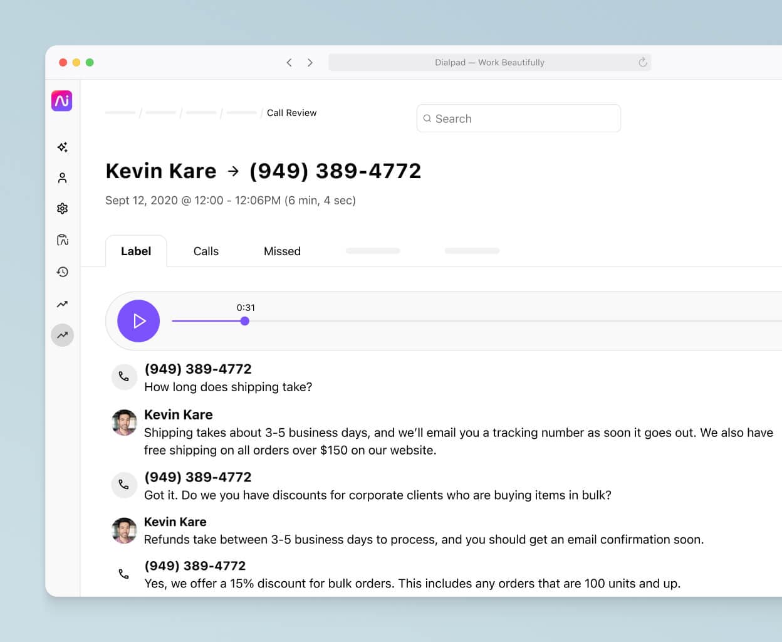This screenshot has height=642, width=782.
Task: Click Kevin Kare's profile photo thumbnail
Action: point(124,423)
